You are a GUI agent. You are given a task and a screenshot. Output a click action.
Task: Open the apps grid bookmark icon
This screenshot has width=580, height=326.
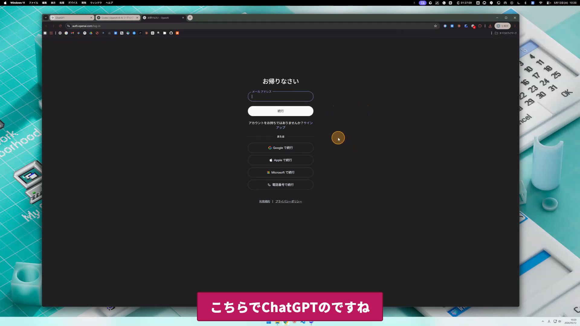(x=51, y=33)
